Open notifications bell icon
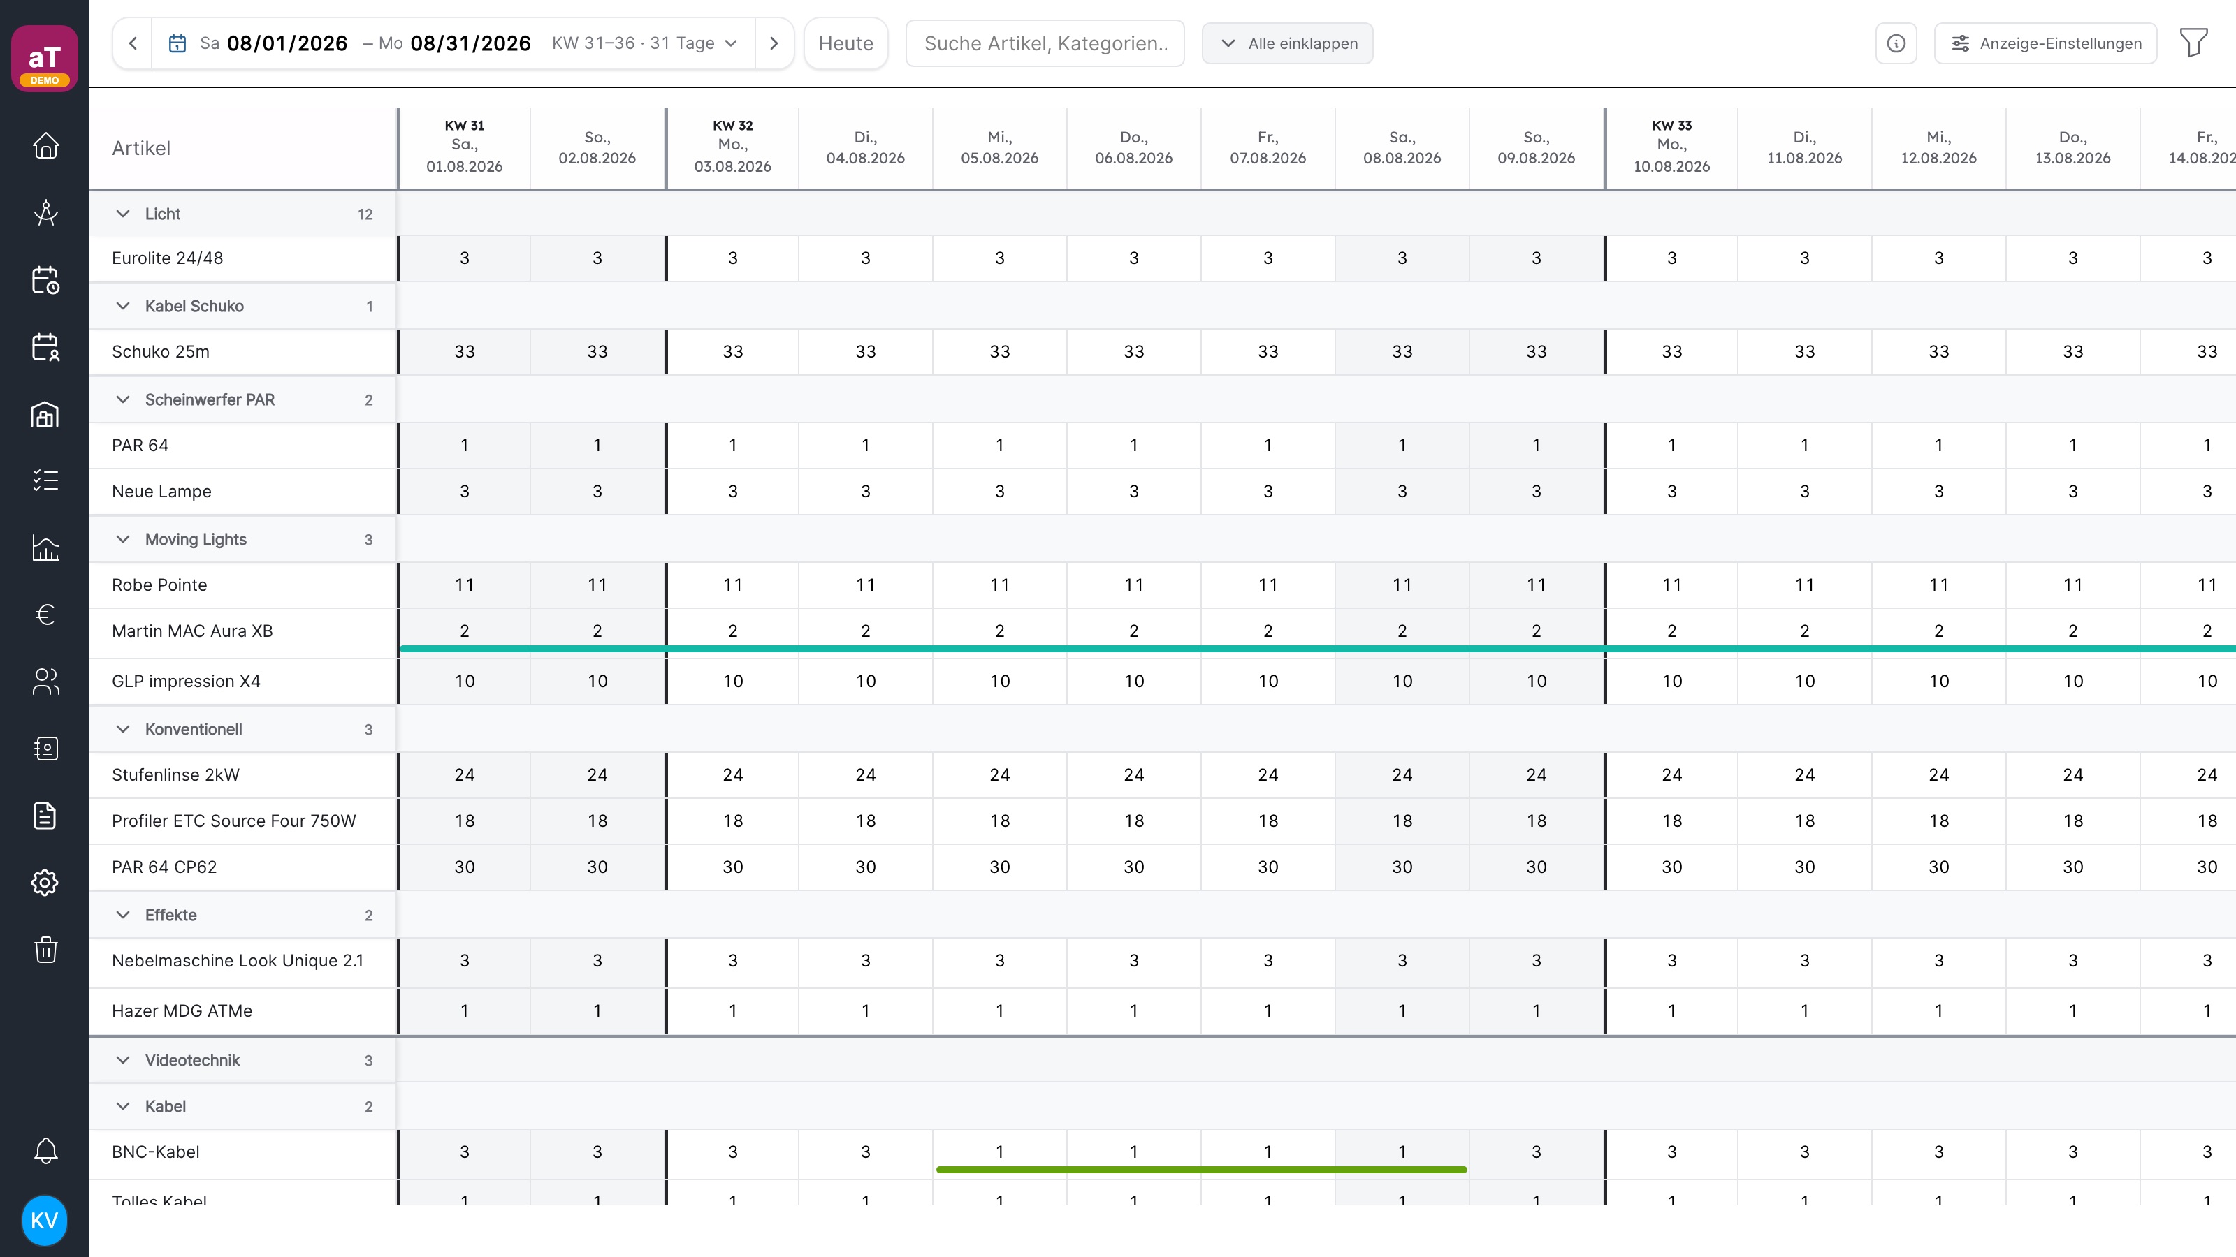This screenshot has width=2236, height=1257. [x=45, y=1150]
